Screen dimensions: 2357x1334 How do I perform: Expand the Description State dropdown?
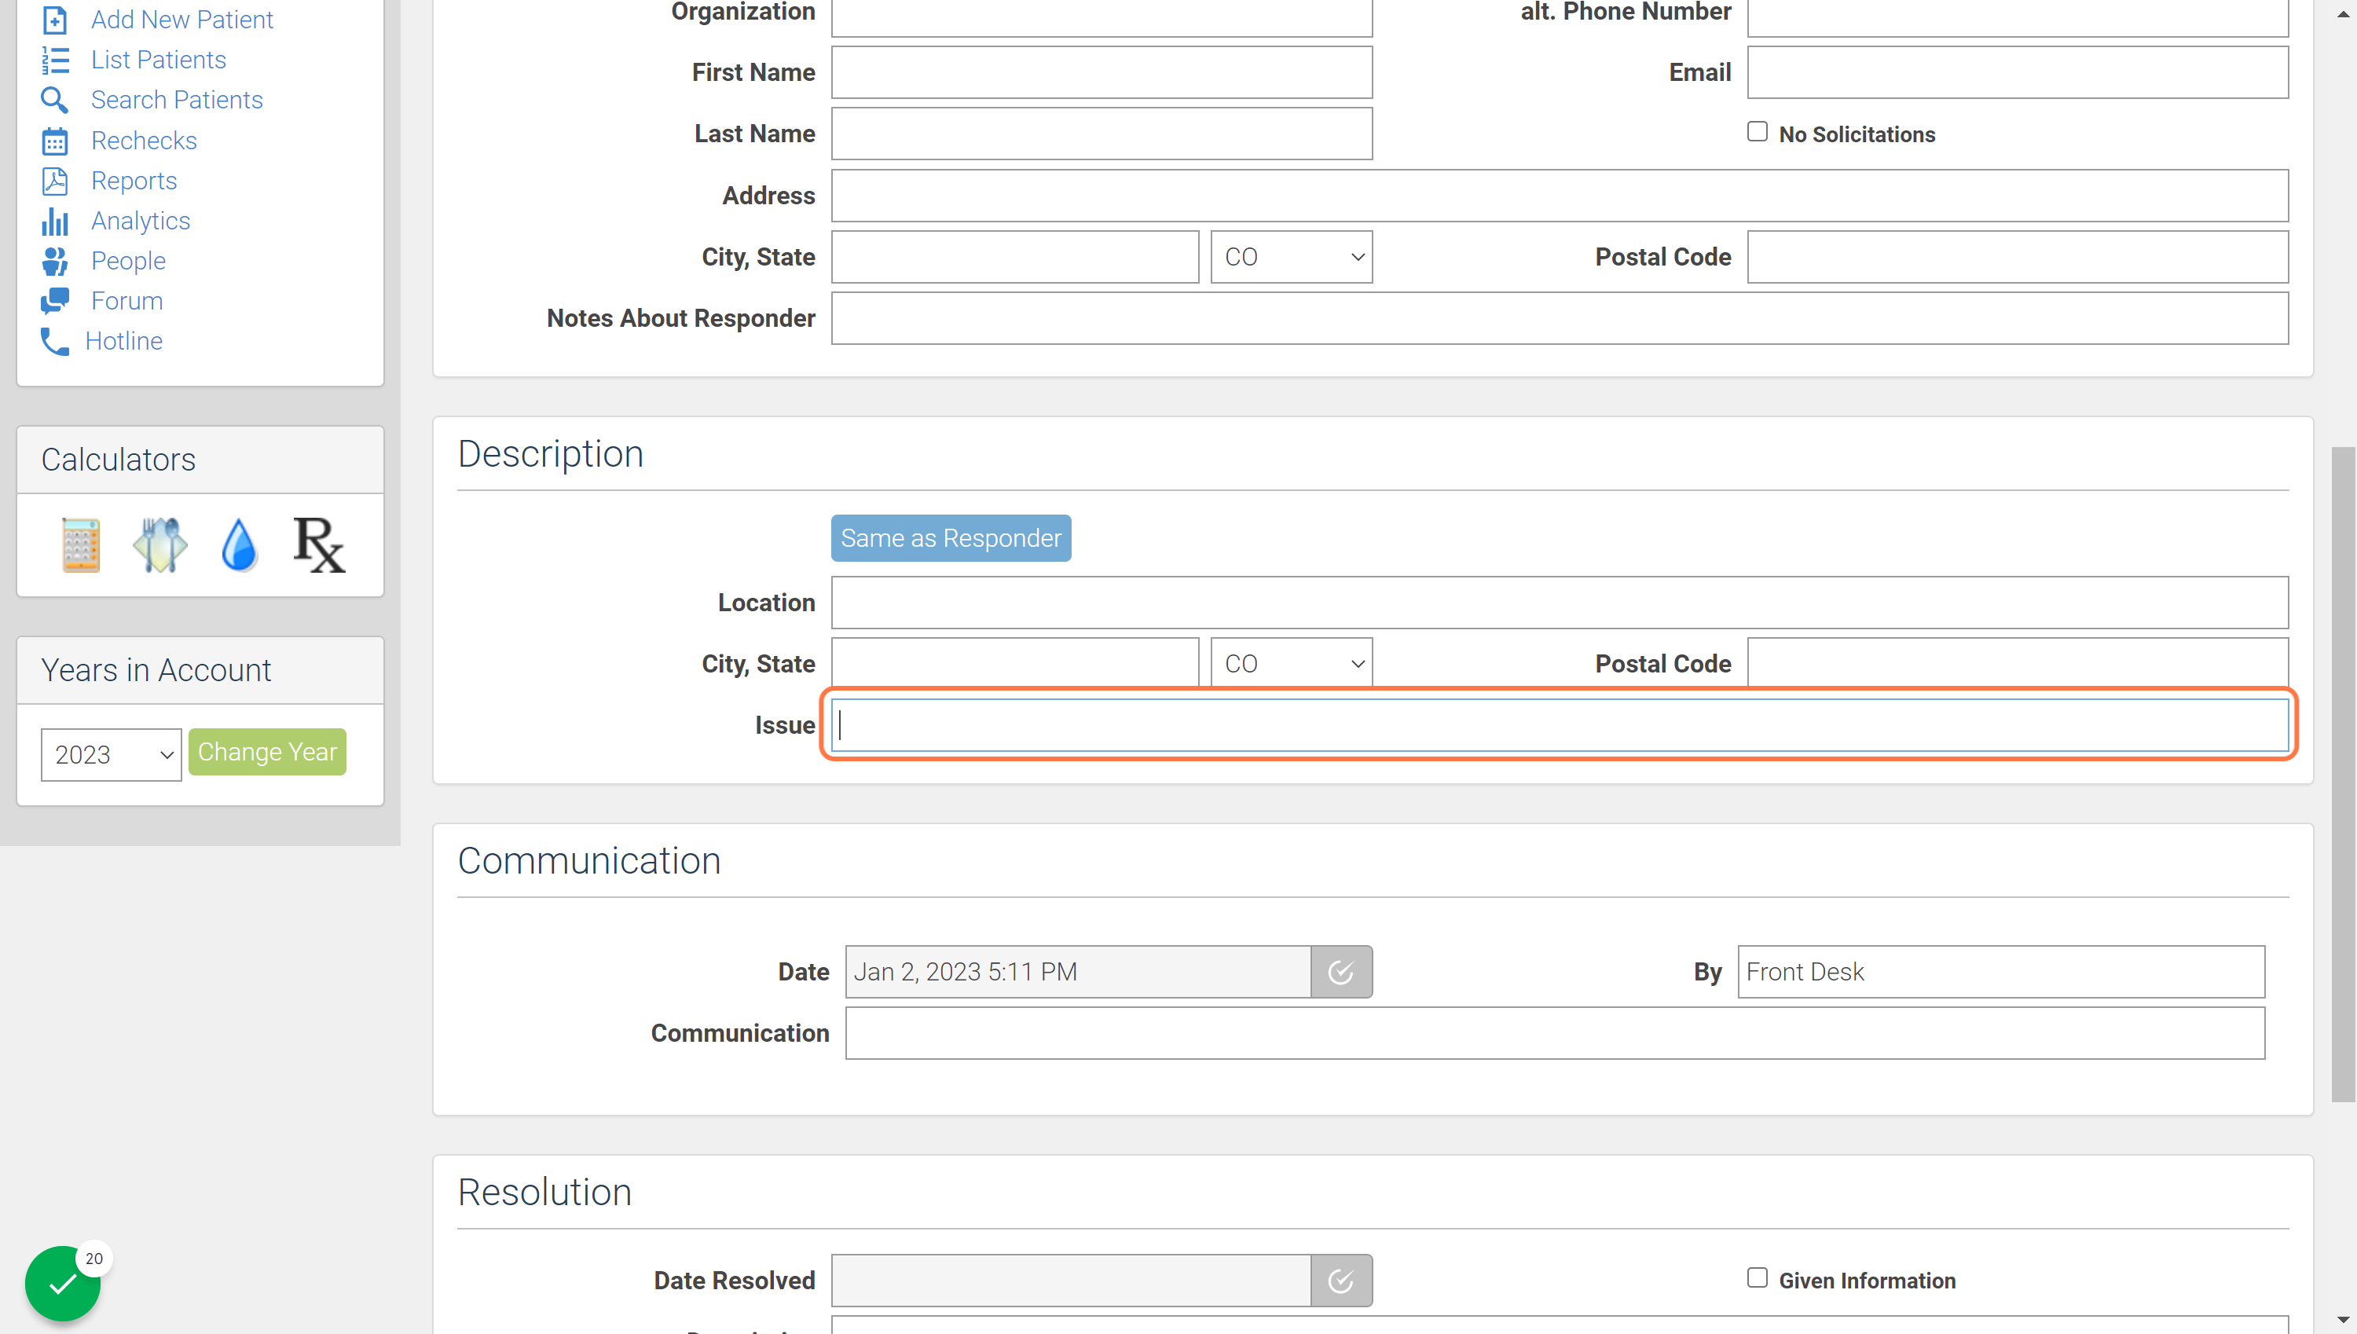point(1292,663)
